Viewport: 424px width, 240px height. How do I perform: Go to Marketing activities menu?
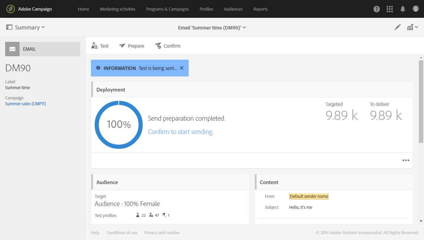[118, 9]
